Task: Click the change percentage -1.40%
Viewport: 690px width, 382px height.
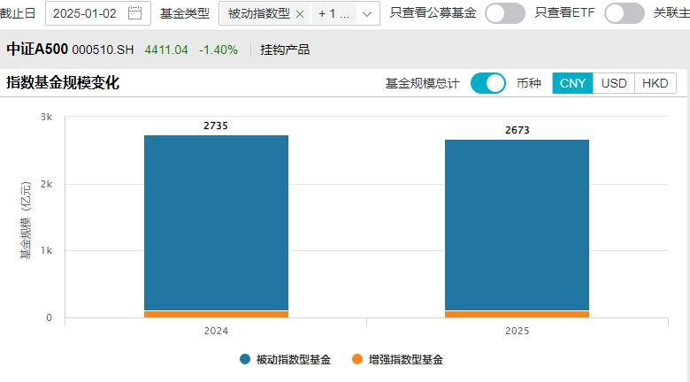Action: tap(218, 50)
